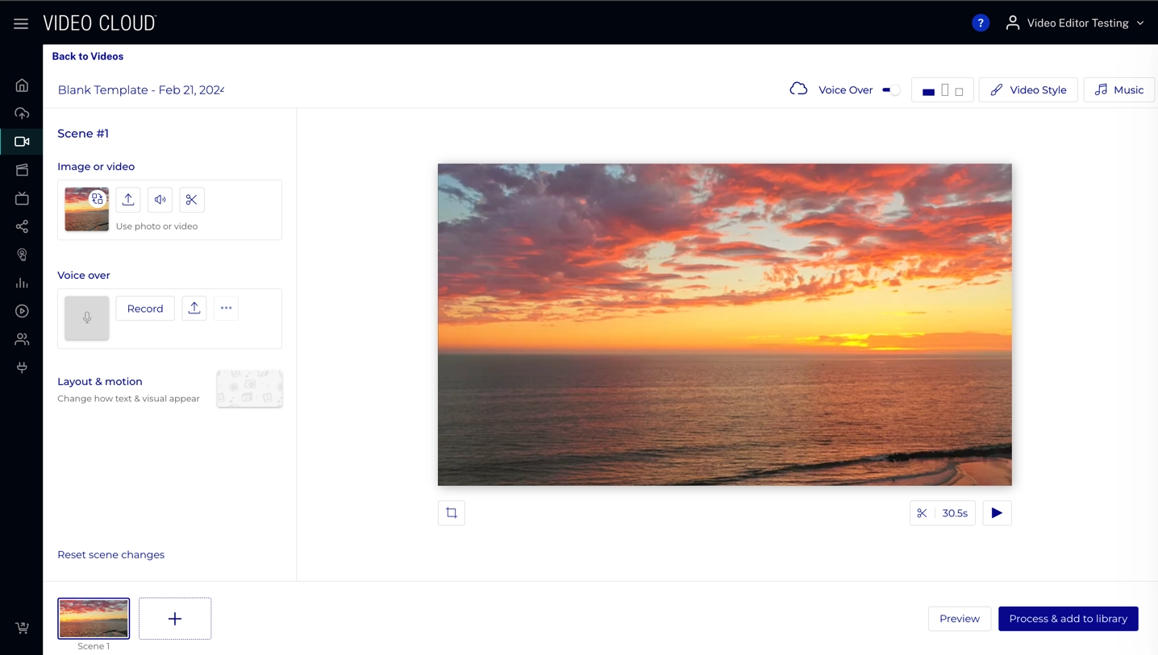Click the audio volume icon for the scene media
Viewport: 1158px width, 655px height.
pos(160,200)
